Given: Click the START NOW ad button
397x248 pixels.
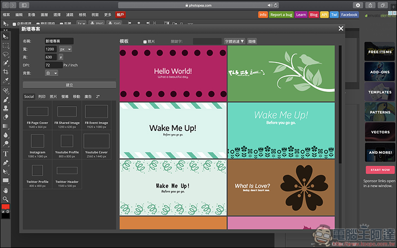Looking at the screenshot, I should 380,170.
